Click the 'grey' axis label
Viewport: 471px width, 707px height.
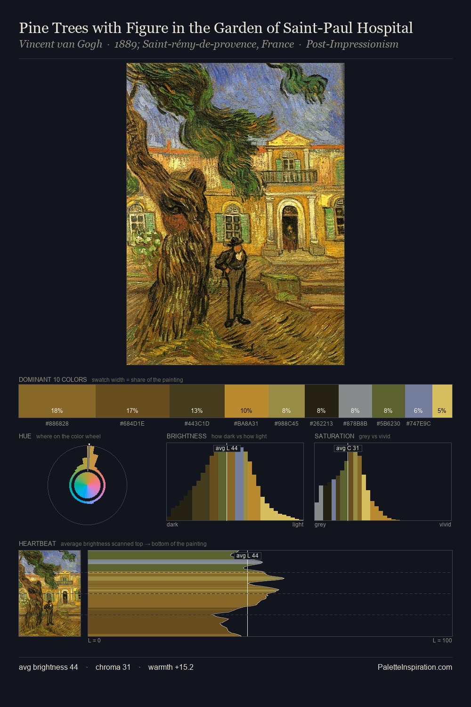pos(320,525)
